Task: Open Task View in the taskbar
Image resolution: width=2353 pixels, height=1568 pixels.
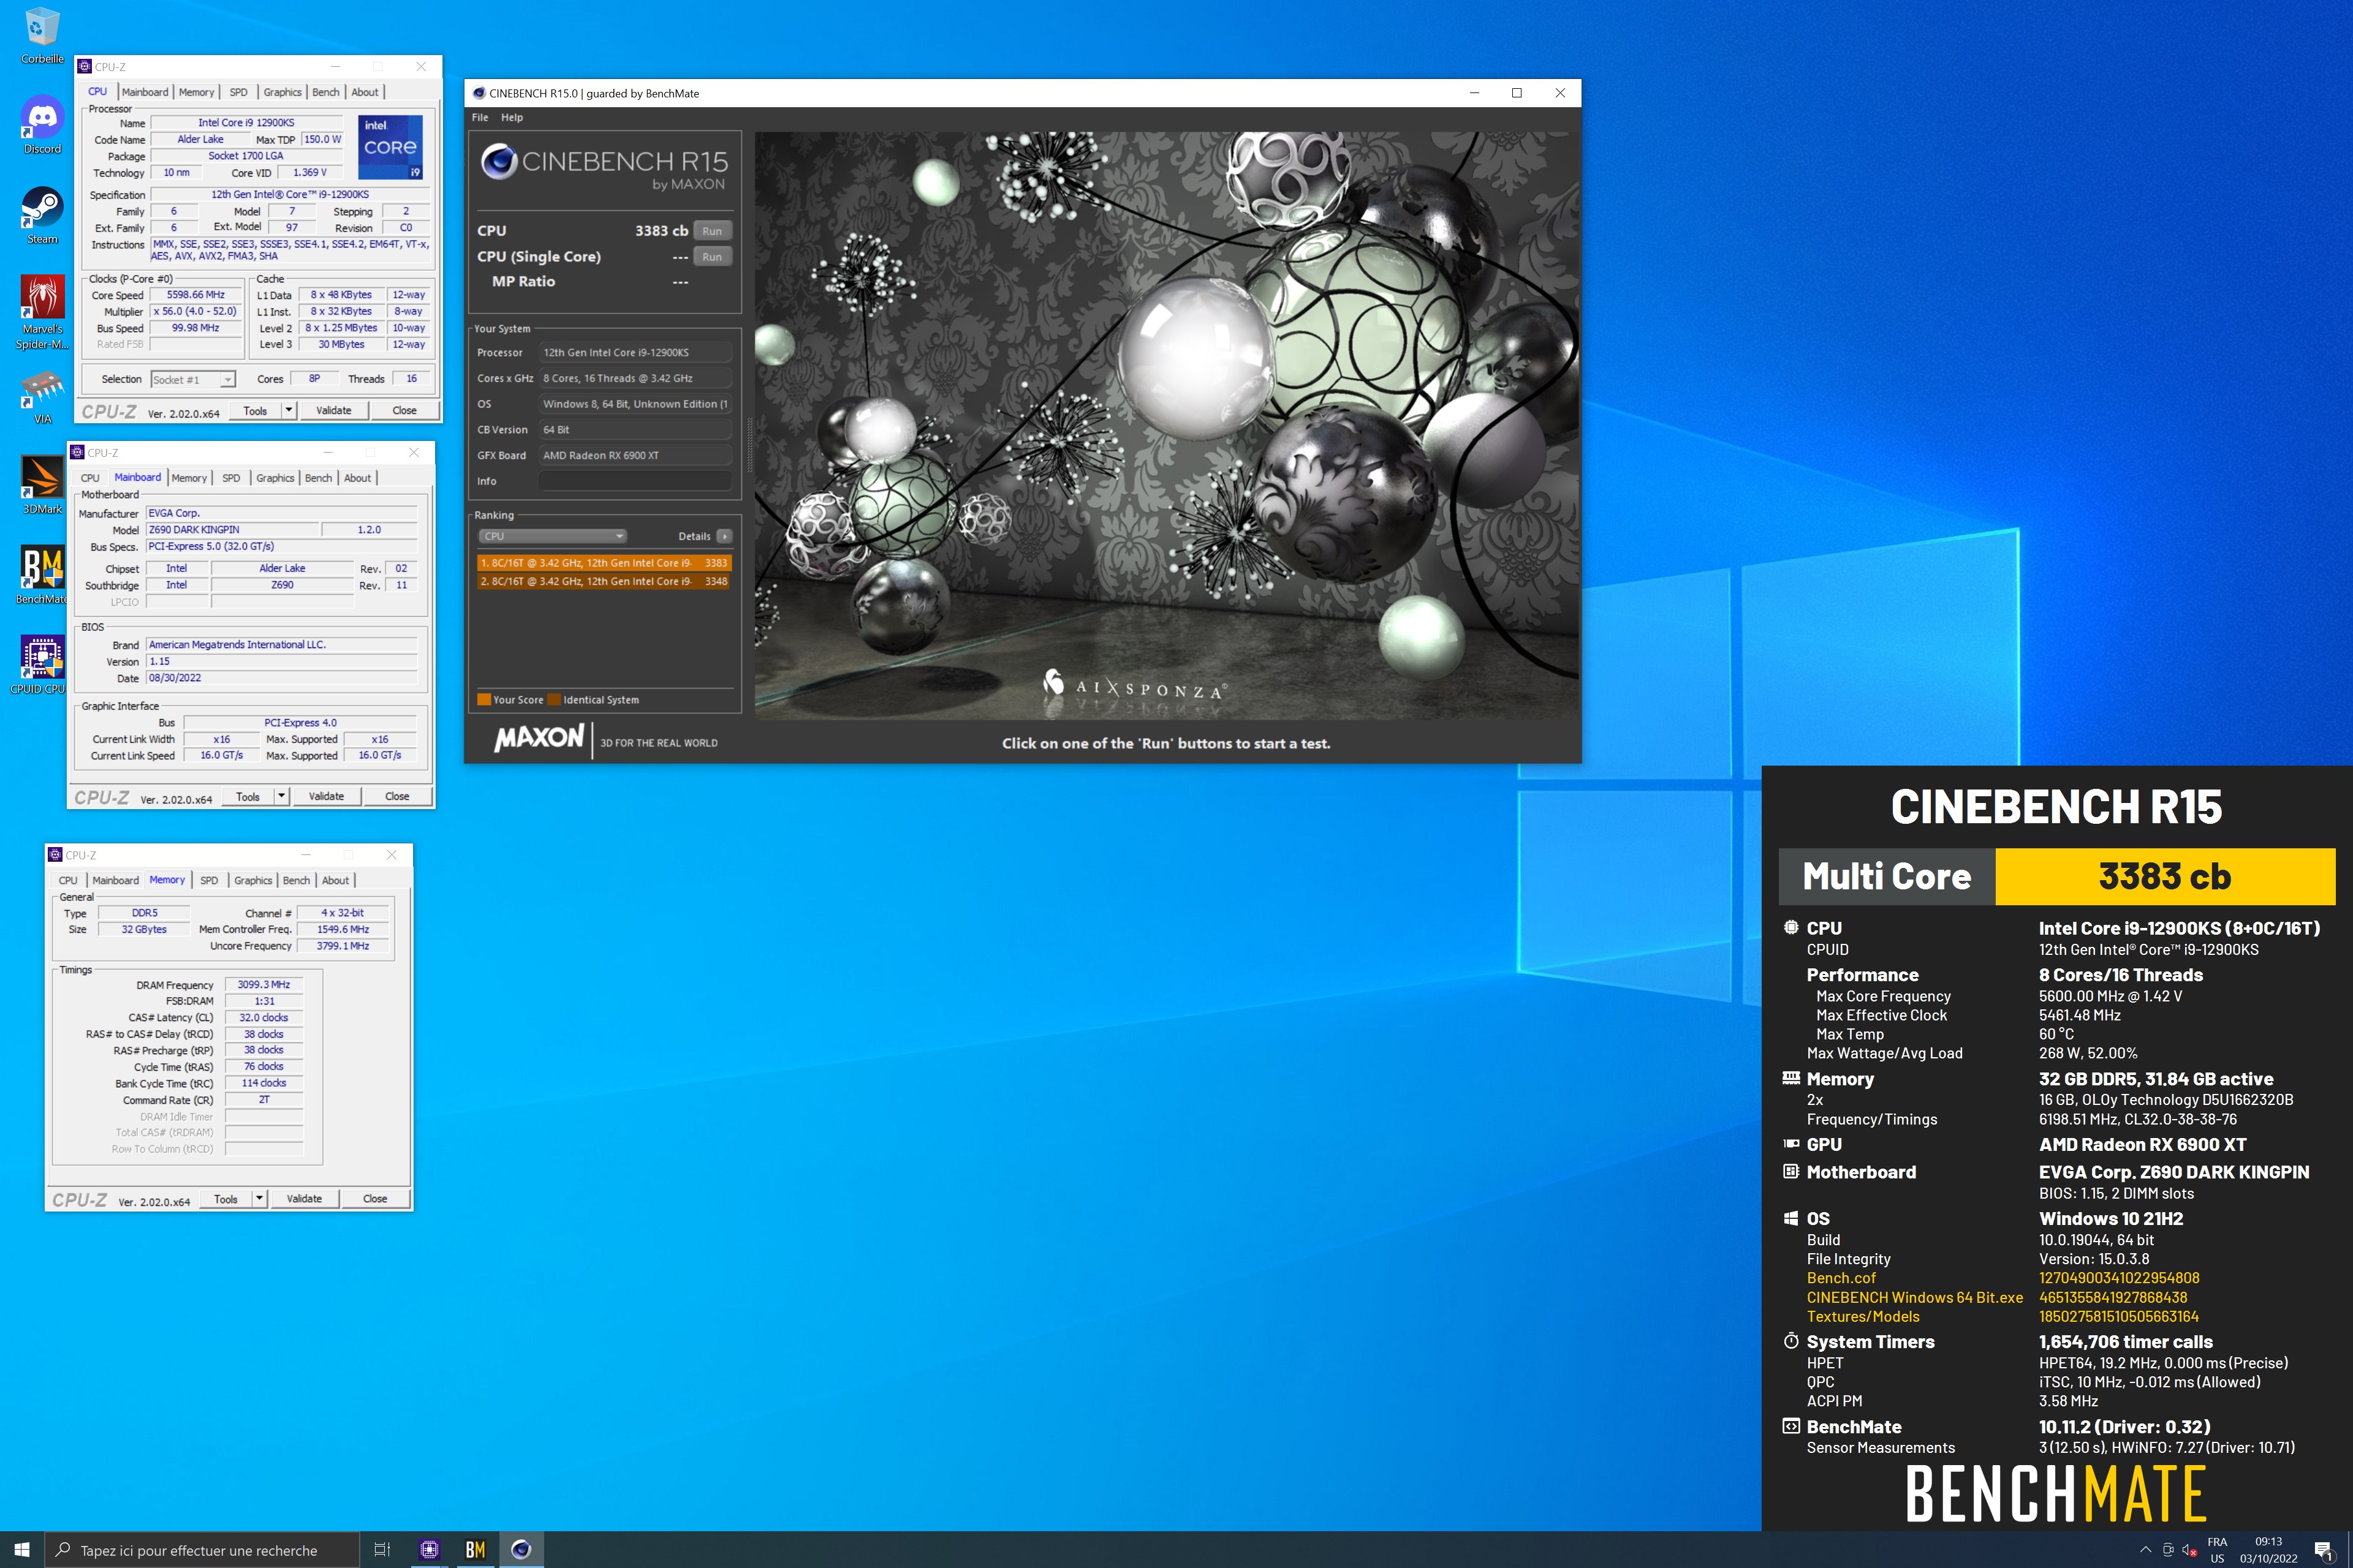Action: pos(382,1549)
